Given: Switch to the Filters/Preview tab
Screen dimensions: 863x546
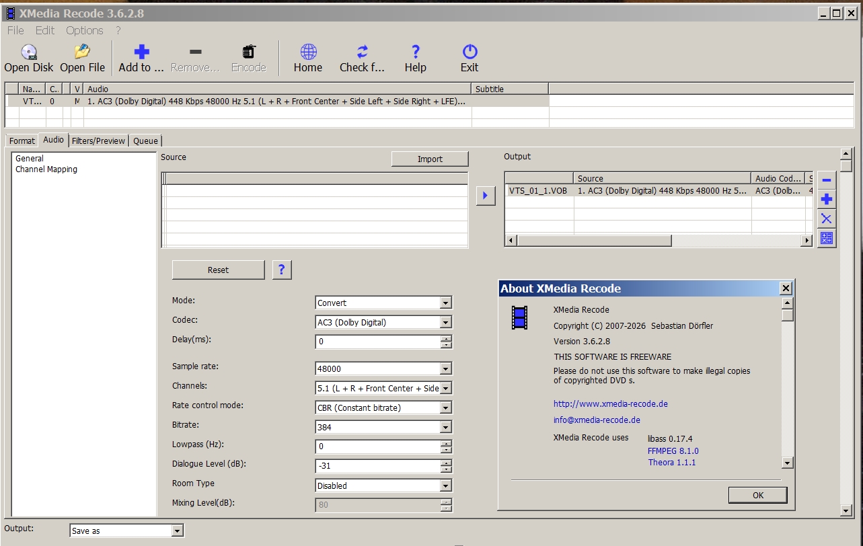Looking at the screenshot, I should (98, 141).
